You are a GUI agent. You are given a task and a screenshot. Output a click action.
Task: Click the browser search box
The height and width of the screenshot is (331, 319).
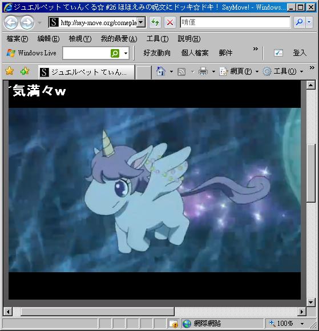coord(235,22)
